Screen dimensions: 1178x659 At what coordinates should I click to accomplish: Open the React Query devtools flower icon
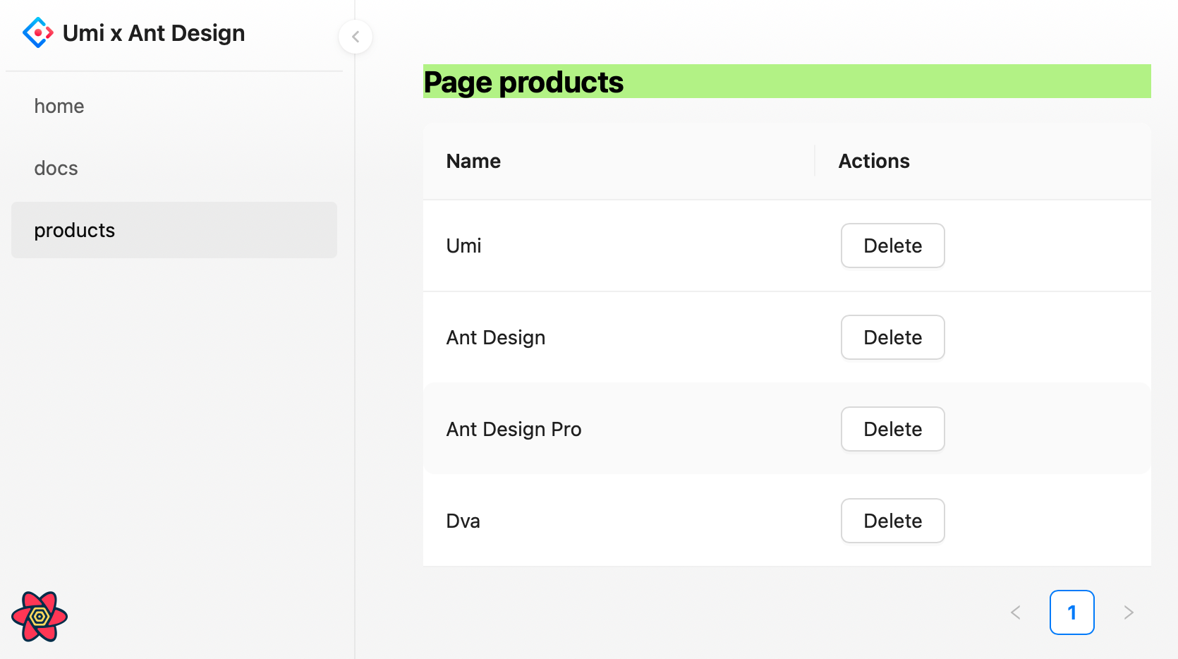click(x=40, y=616)
